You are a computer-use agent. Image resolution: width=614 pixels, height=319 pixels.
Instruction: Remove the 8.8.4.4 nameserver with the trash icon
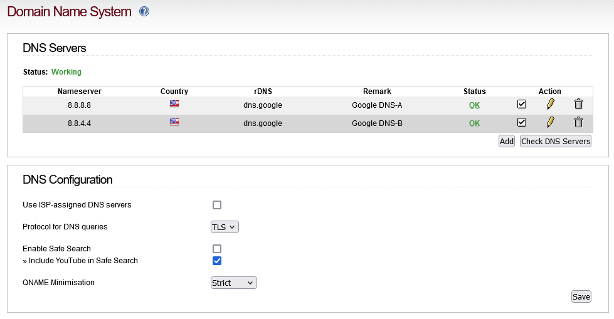[x=578, y=122]
